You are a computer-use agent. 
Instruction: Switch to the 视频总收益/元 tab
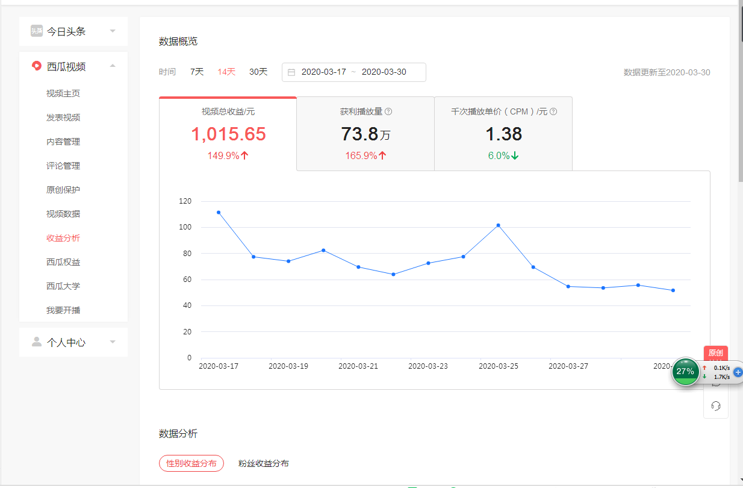(228, 134)
